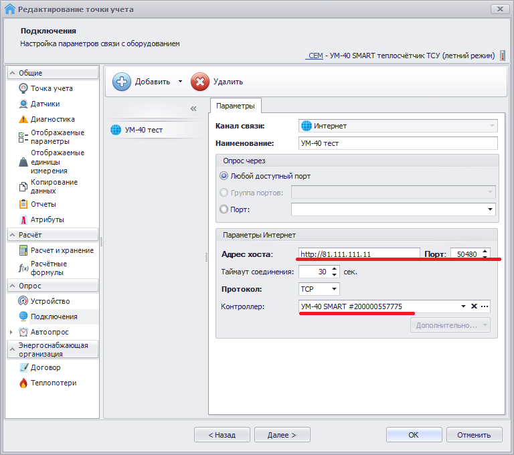This screenshot has width=514, height=455.
Task: Open the Sensors (Датчики) section
Action: tap(45, 104)
